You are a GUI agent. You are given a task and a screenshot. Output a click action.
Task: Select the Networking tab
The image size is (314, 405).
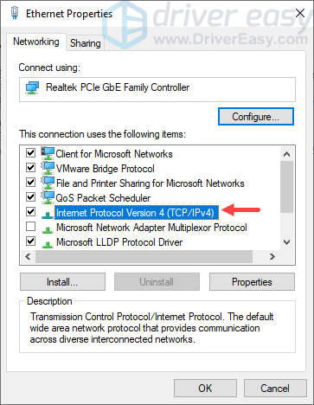[x=36, y=42]
